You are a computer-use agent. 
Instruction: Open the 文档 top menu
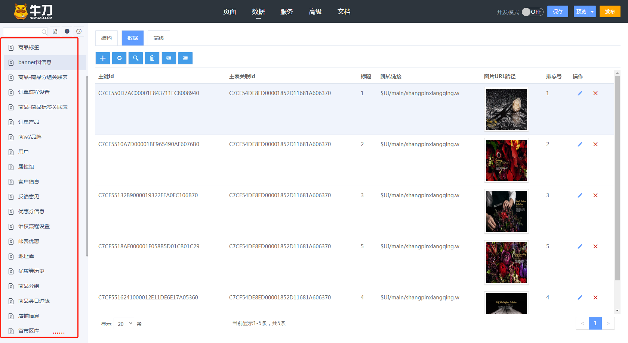pyautogui.click(x=344, y=12)
